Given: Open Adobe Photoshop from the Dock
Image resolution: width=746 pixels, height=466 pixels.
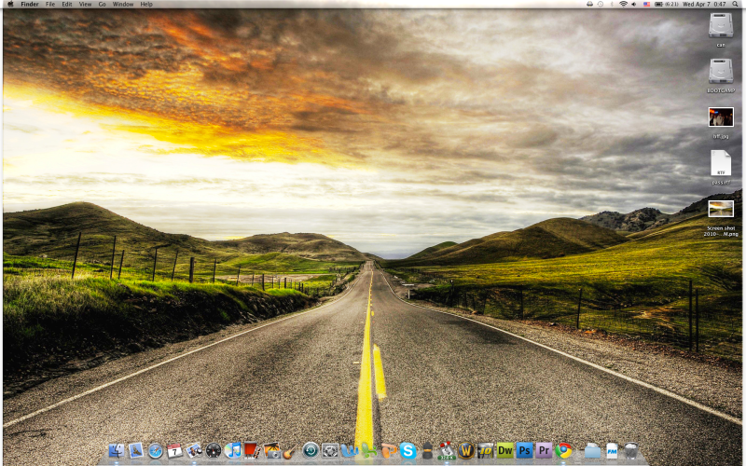Looking at the screenshot, I should click(x=524, y=451).
